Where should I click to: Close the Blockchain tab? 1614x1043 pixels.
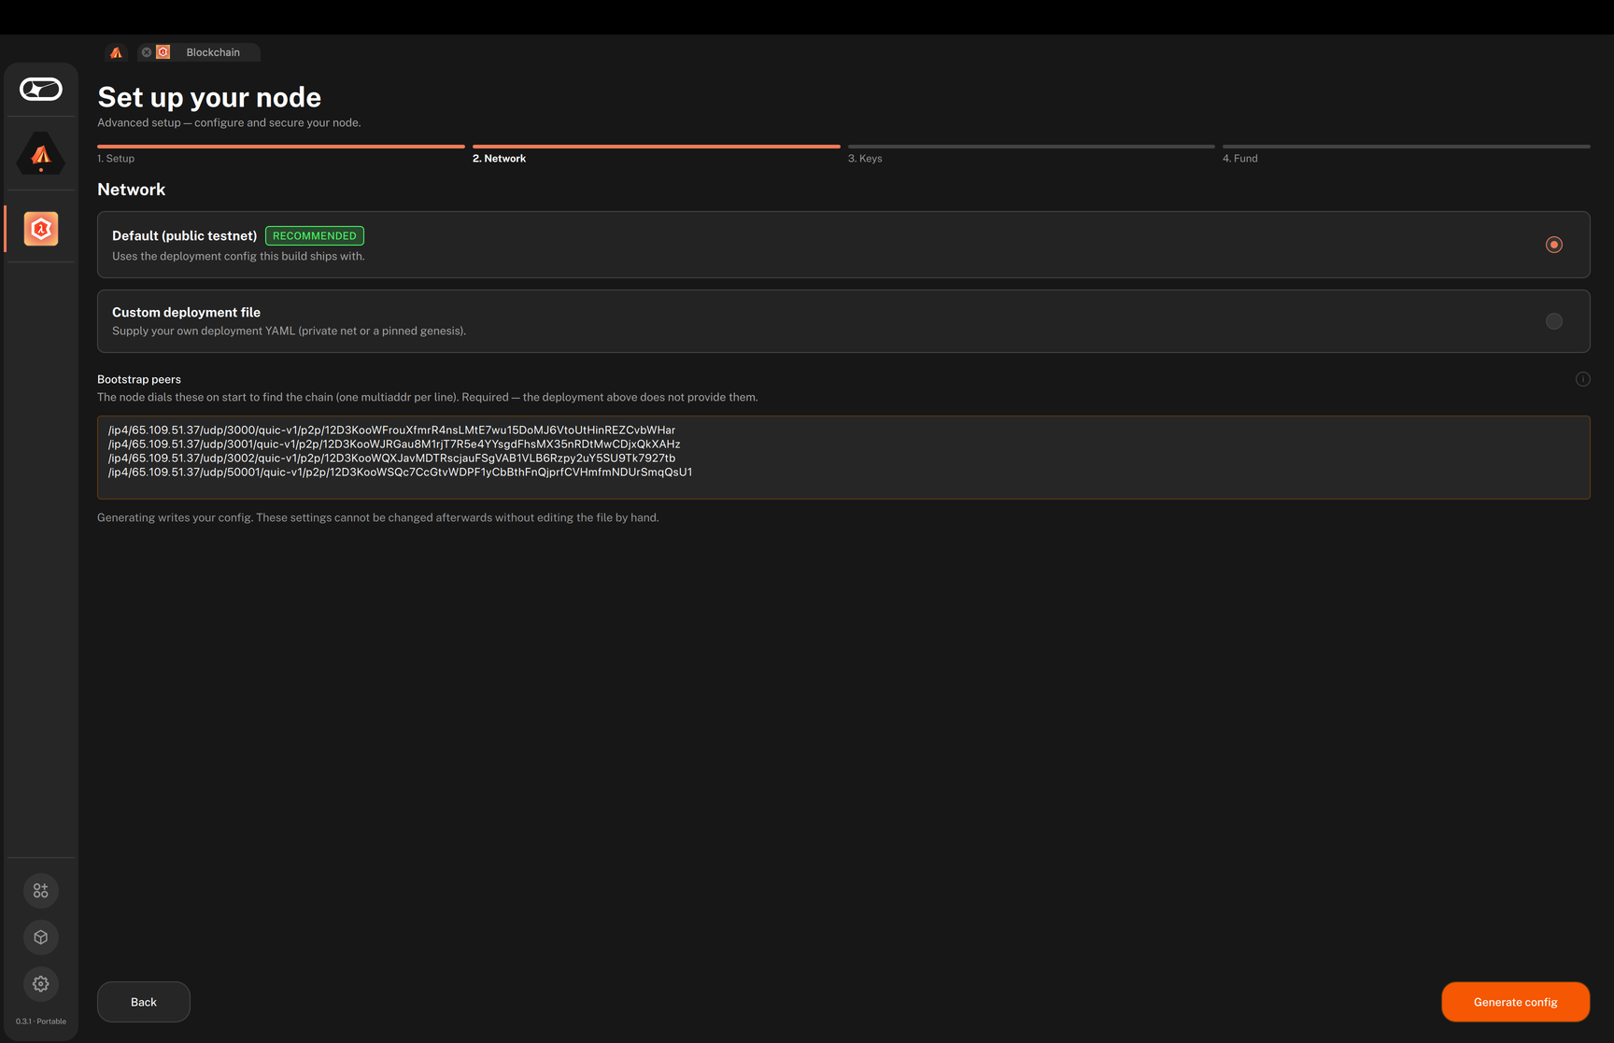[x=147, y=52]
